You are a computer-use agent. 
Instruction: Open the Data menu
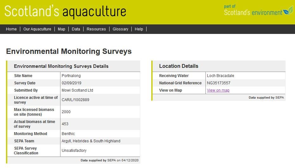[76, 29]
